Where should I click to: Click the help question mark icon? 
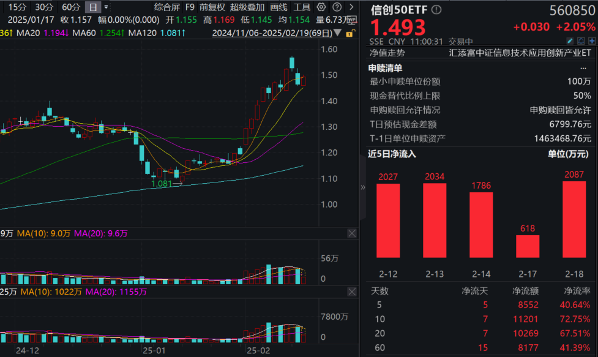[x=337, y=7]
